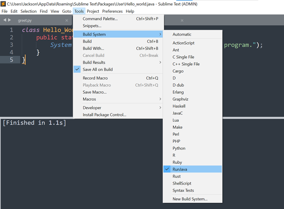Expand the Build Results submenu

[x=118, y=62]
